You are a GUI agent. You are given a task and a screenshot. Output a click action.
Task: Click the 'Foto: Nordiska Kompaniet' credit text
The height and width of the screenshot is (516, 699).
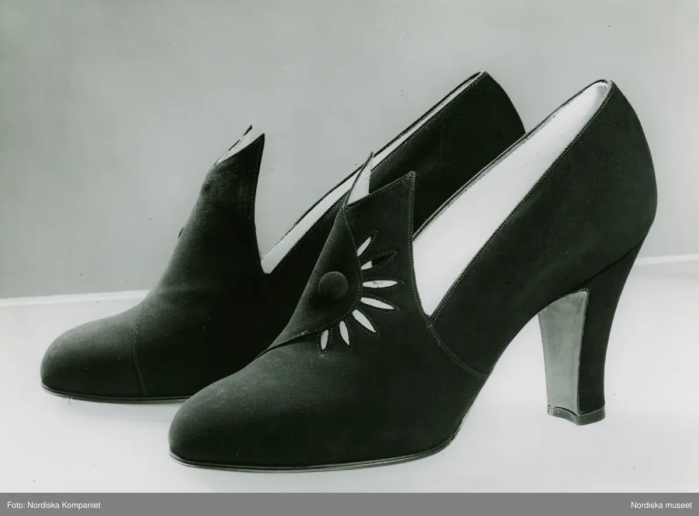point(50,504)
